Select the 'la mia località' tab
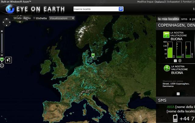Image resolution: width=195 pixels, height=123 pixels. coord(168,19)
